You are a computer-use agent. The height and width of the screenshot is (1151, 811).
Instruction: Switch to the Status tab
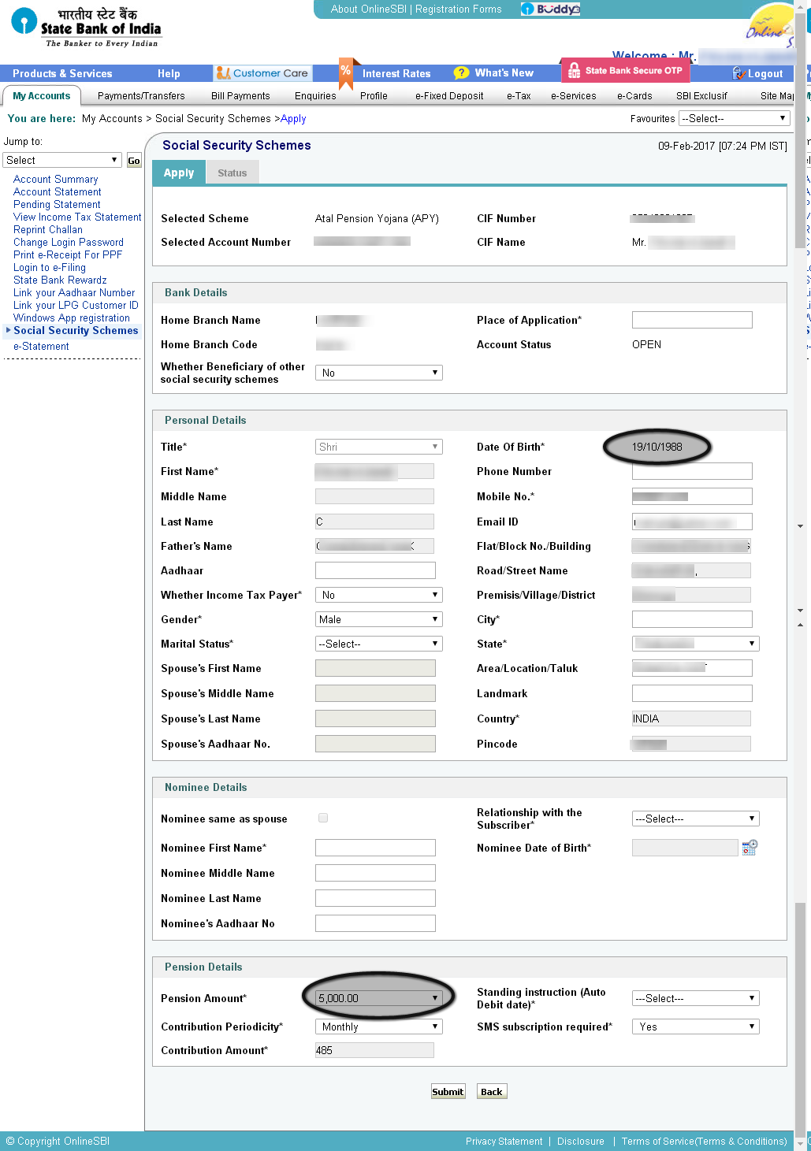click(x=232, y=172)
